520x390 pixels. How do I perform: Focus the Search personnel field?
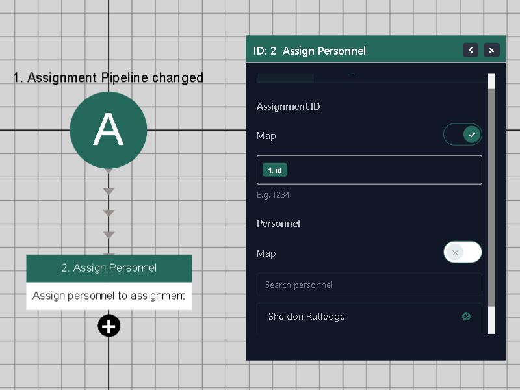[369, 285]
